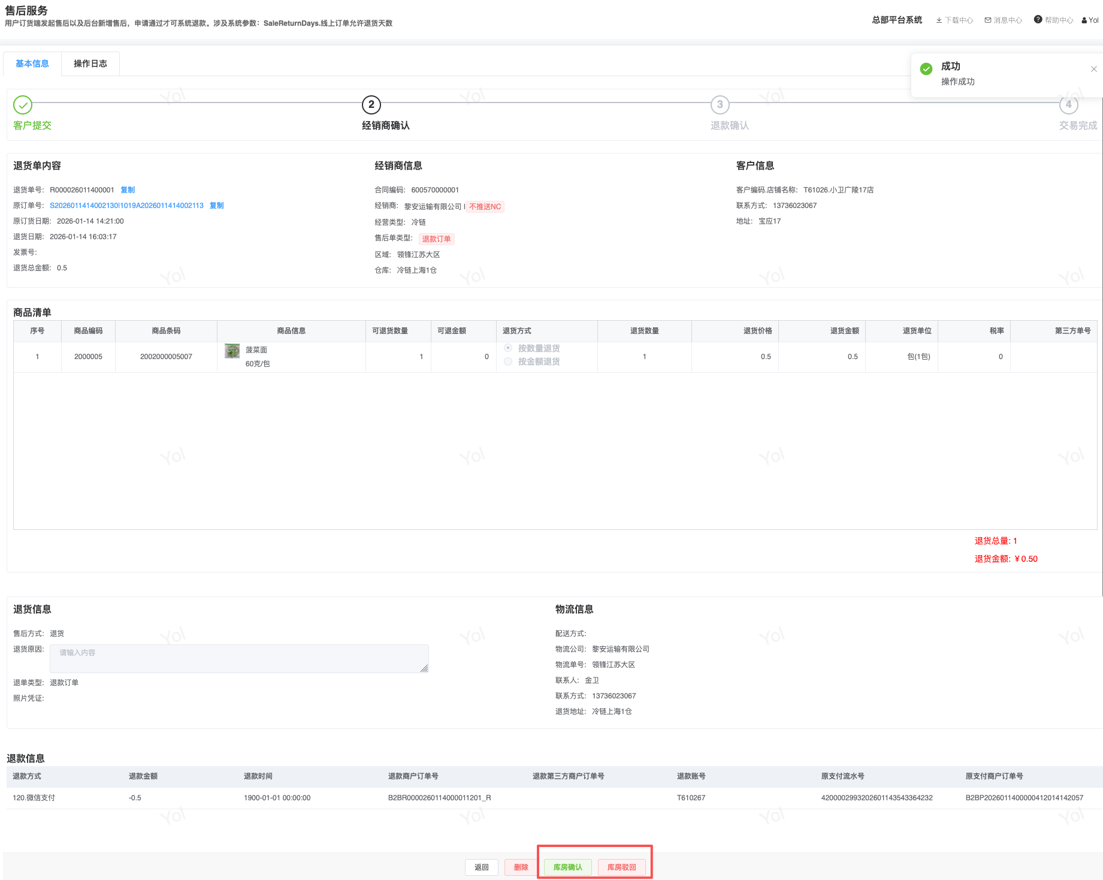Click the 删除 button
The width and height of the screenshot is (1103, 880).
[x=521, y=867]
